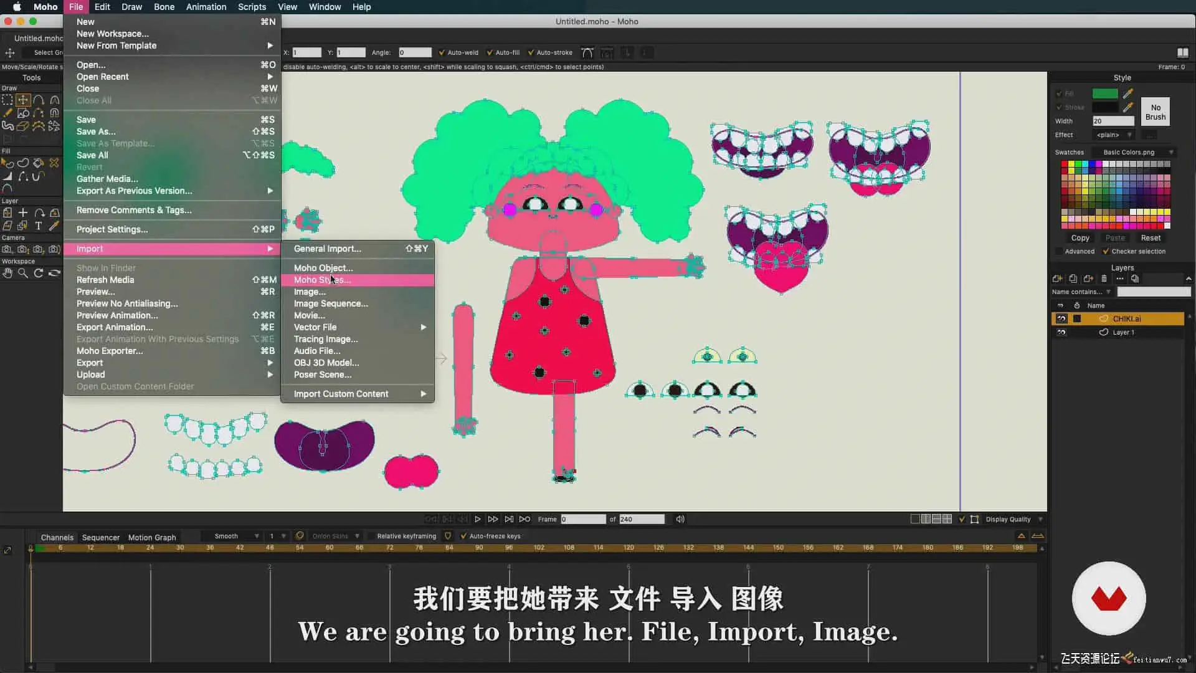Switch to Motion Graph tab

152,537
